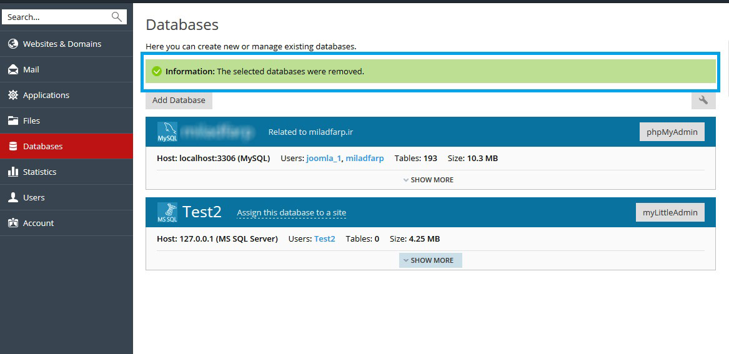Screen dimensions: 729x354
Task: Click the wrench settings icon
Action: 703,100
